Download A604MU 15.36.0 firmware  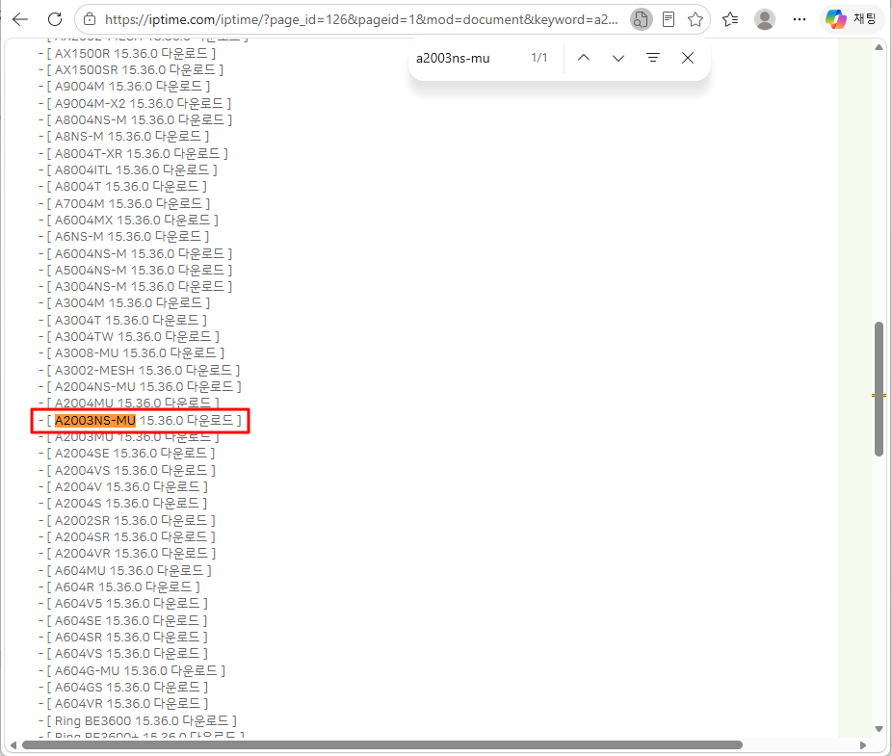point(129,570)
